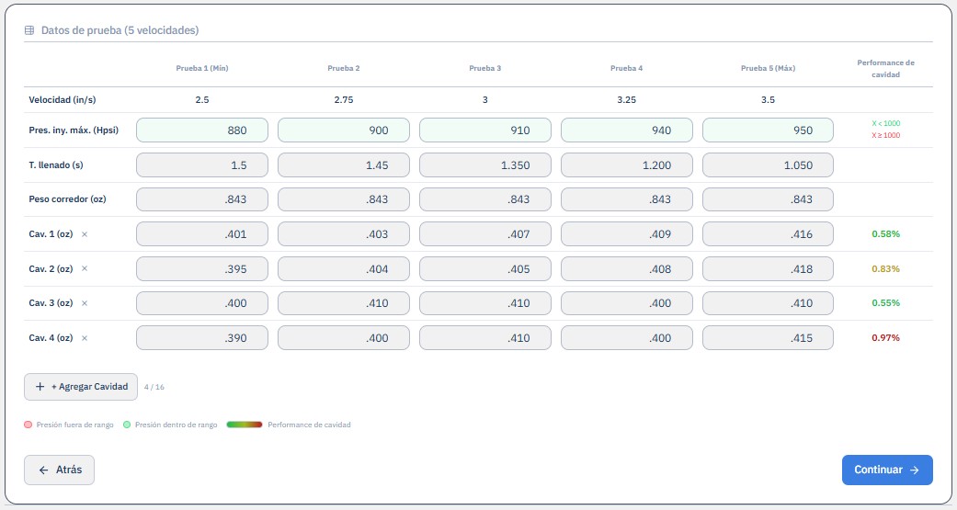
Task: Remove Cav. 3 with its x icon
Action: click(85, 303)
